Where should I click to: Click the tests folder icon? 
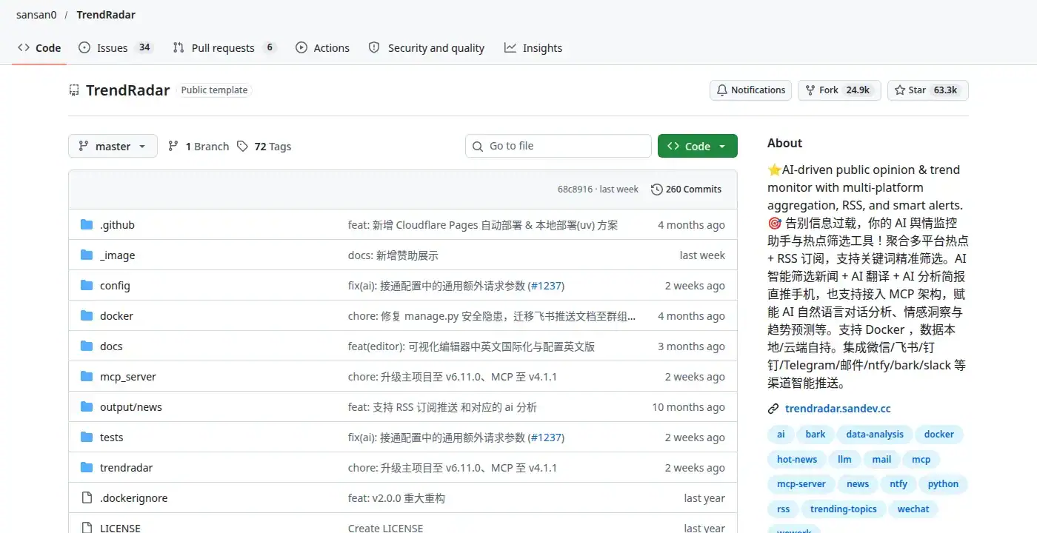coord(87,438)
